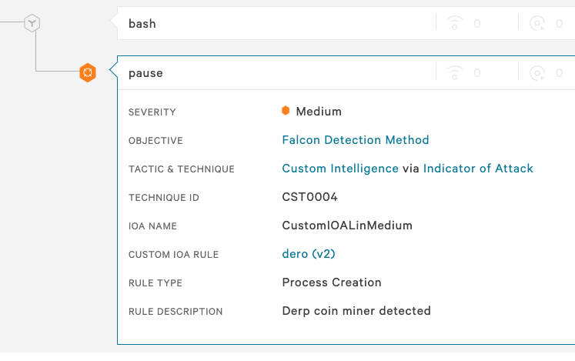The image size is (575, 361).
Task: Click the Derp coin miner detected description
Action: coord(356,311)
